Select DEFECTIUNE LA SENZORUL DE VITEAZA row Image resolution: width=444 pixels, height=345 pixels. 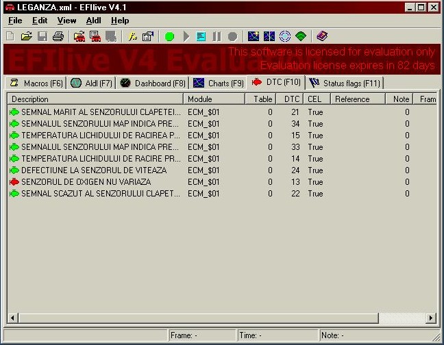tap(93, 170)
